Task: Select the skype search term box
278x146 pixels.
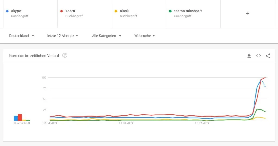Action: coord(30,13)
